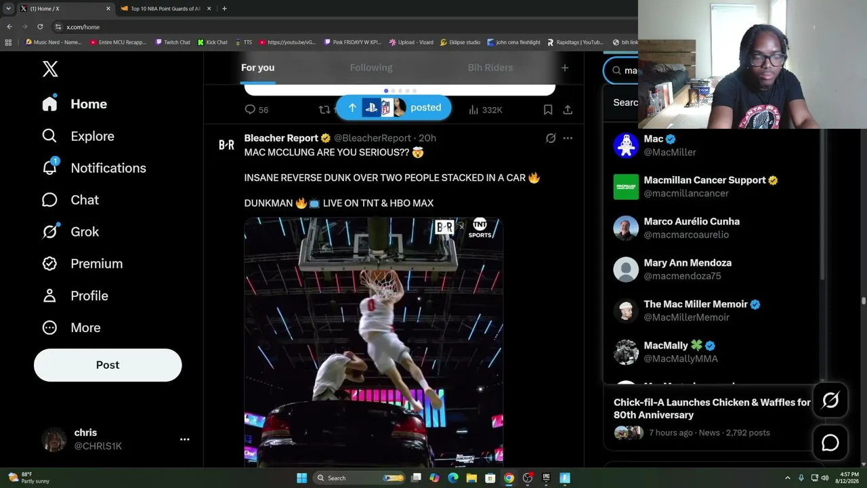Open Notifications with the bell icon

(x=93, y=168)
